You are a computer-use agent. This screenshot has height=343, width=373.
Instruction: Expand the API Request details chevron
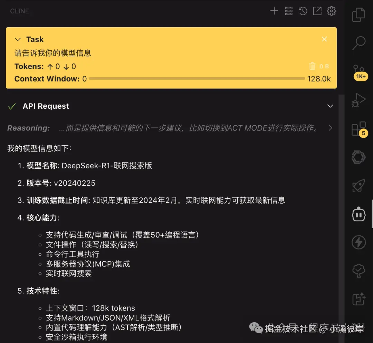click(x=330, y=106)
